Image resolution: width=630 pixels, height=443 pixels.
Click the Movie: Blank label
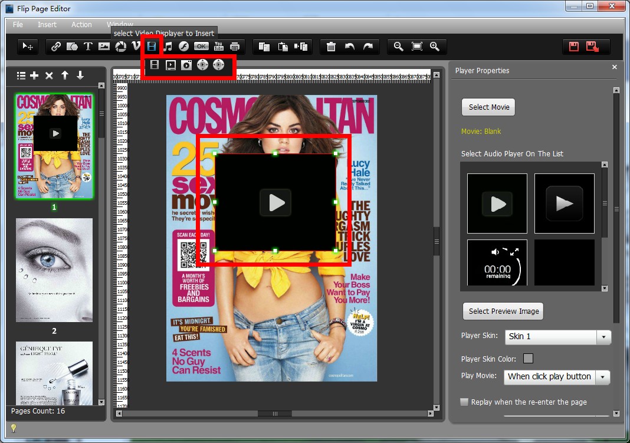(481, 132)
